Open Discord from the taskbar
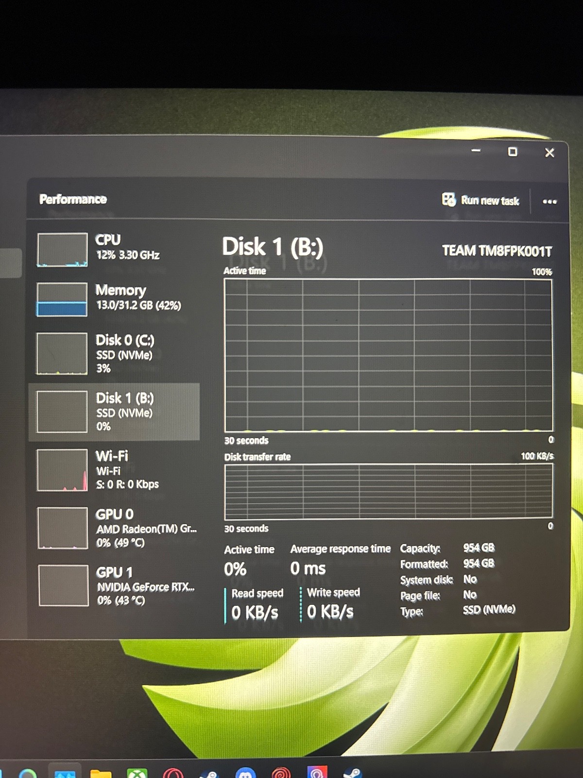 pyautogui.click(x=245, y=773)
